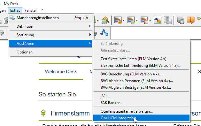Viewport: 201px width, 126px height.
Task: Expand dropdown arrow next to gear report icon
Action: pos(137,20)
